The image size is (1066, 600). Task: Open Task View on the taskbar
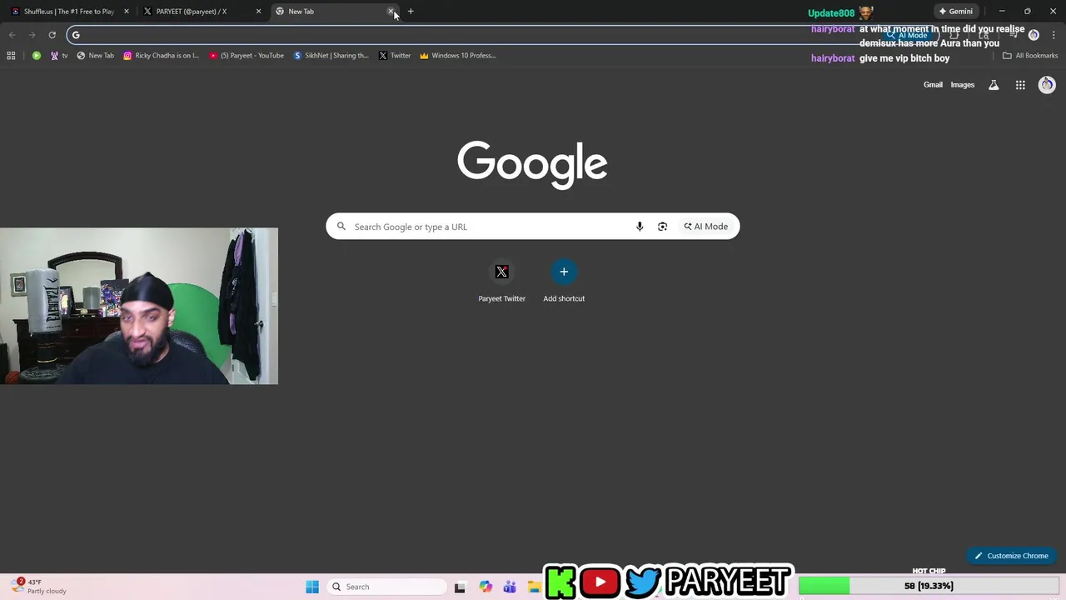460,587
